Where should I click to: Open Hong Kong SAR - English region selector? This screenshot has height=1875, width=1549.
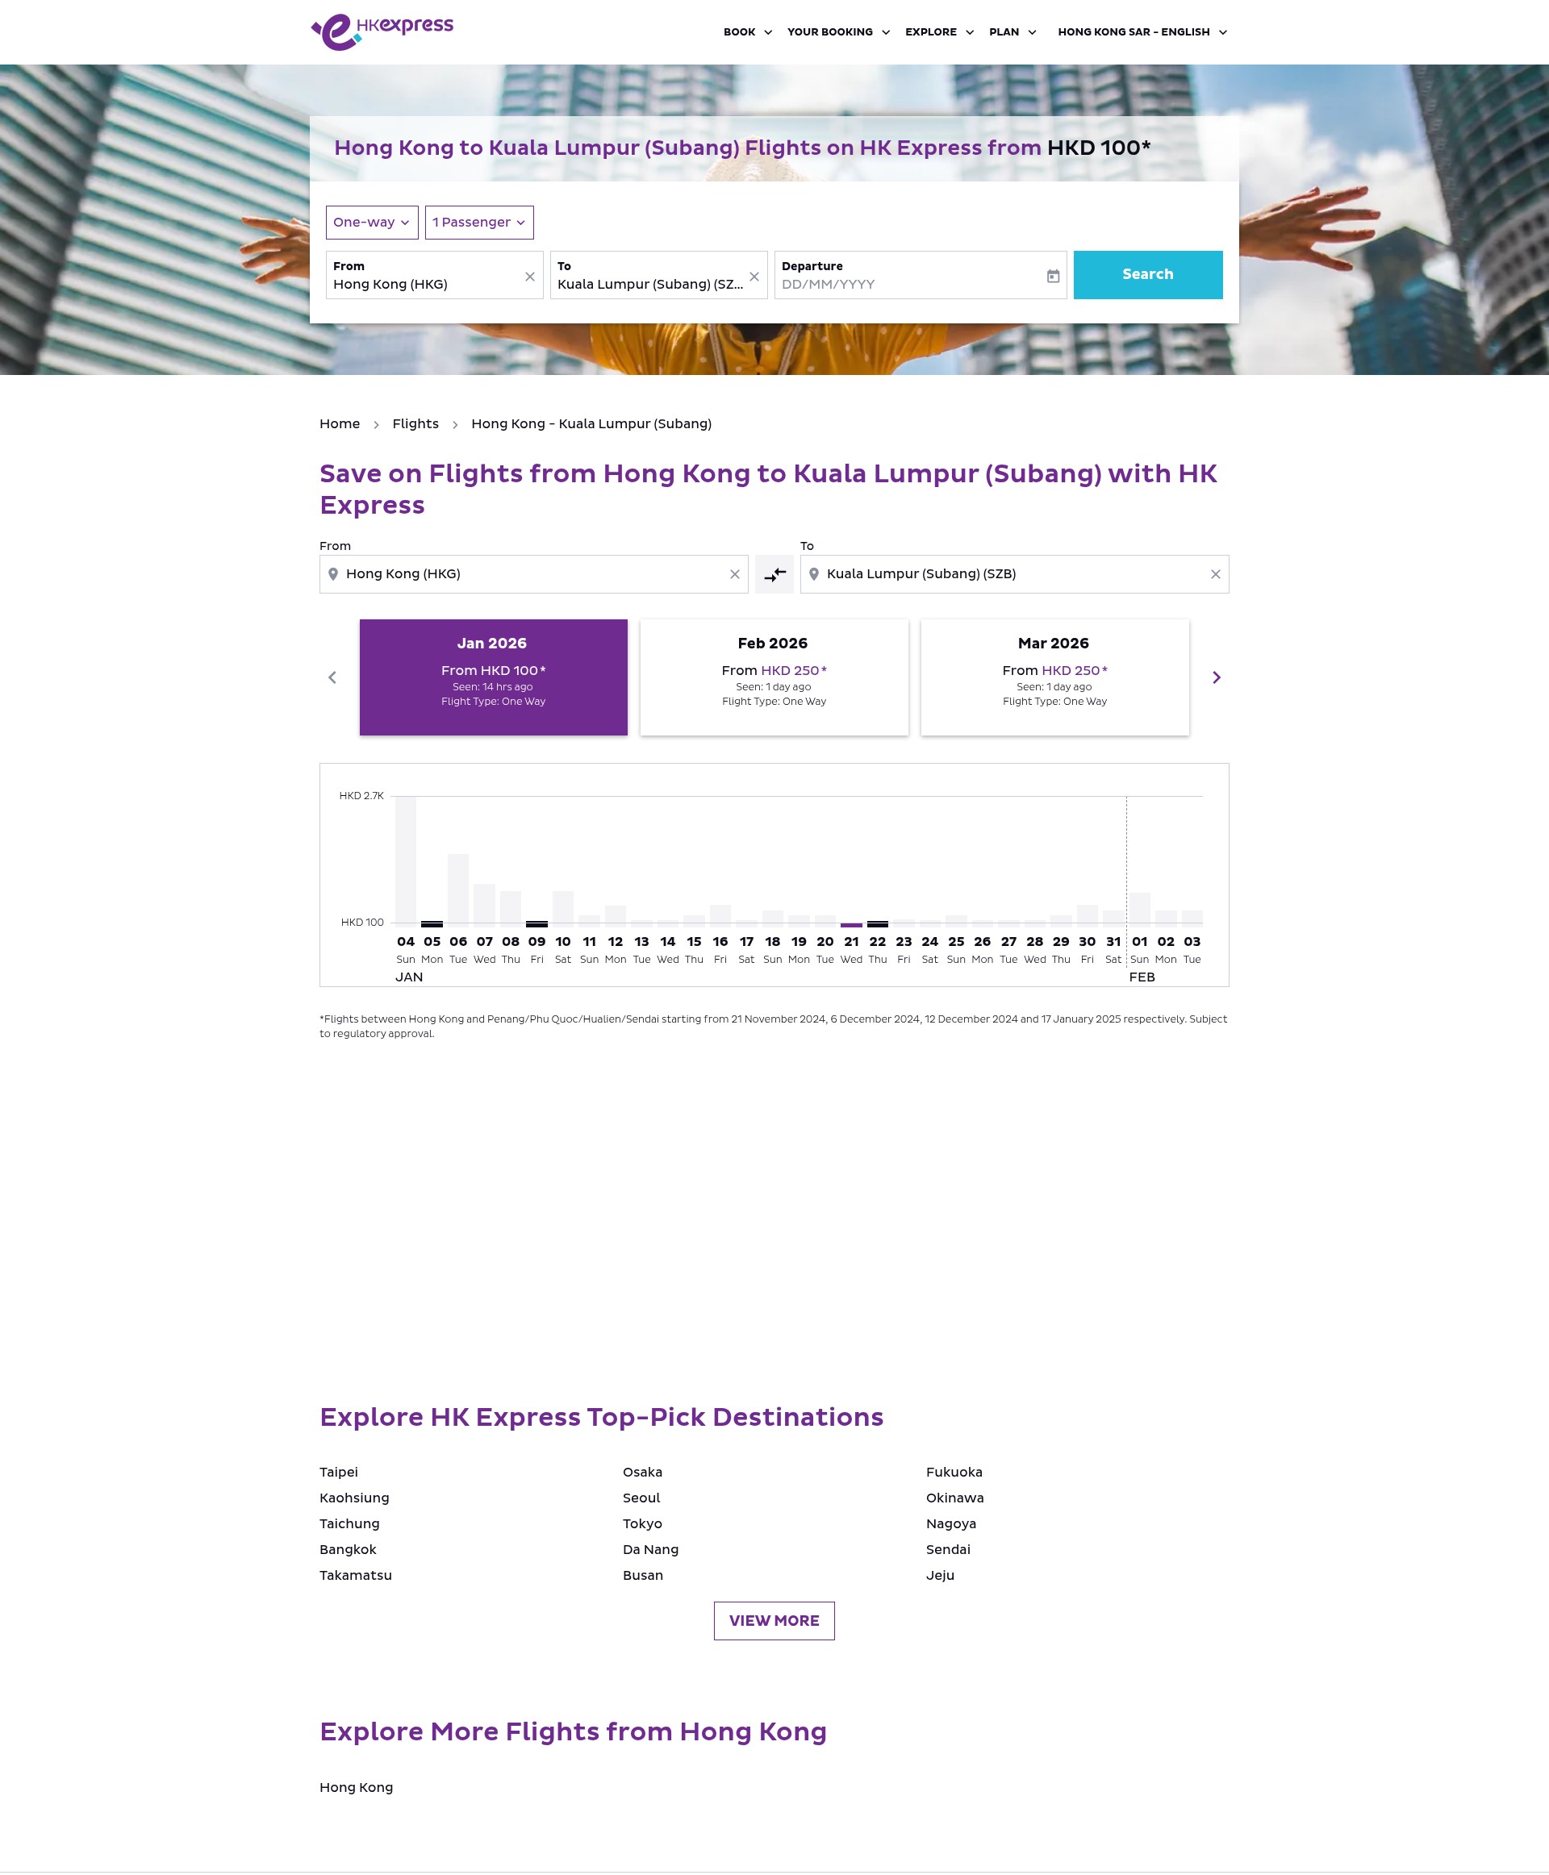(1142, 32)
